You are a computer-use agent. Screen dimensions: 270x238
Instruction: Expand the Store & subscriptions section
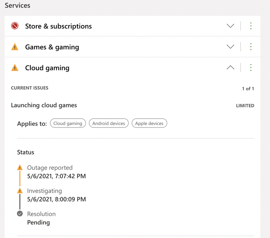click(x=230, y=26)
